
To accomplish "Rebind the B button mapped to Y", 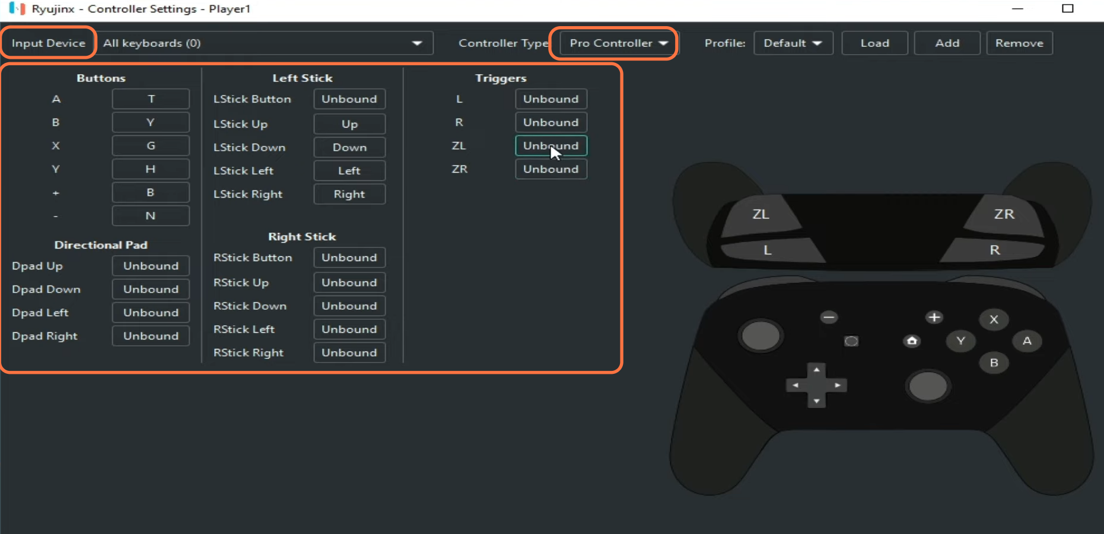I will click(x=151, y=122).
